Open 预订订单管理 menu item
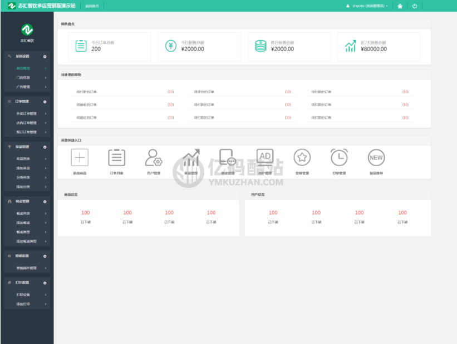457x344 pixels. (27, 132)
